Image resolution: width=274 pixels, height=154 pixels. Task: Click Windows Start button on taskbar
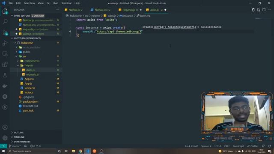pyautogui.click(x=3, y=151)
